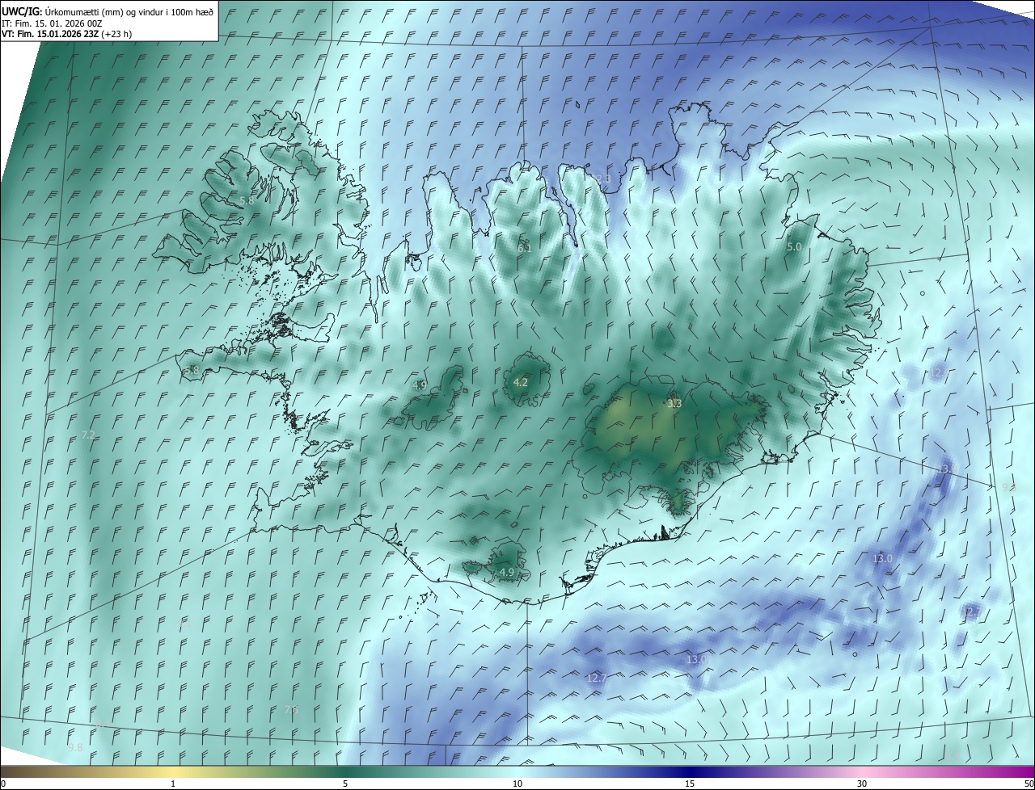Click the 5.8 value on the Snæfellsnes peninsula tip
The image size is (1035, 790).
[192, 370]
